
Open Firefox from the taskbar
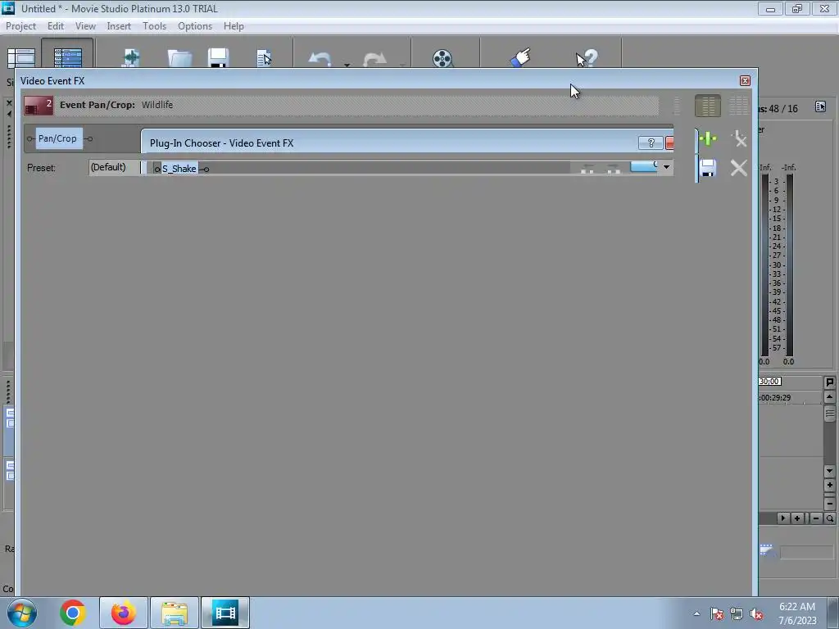124,613
